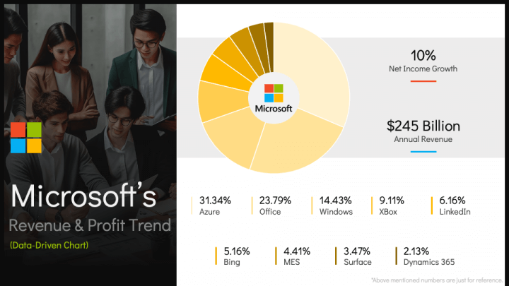The height and width of the screenshot is (286, 509).
Task: Click the "Annual Revenue" caption
Action: coord(423,139)
